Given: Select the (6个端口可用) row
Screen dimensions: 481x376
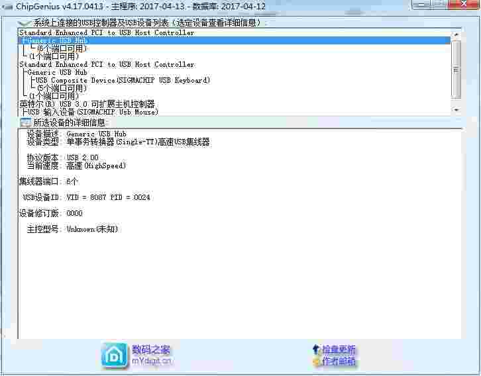Looking at the screenshot, I should 62,48.
